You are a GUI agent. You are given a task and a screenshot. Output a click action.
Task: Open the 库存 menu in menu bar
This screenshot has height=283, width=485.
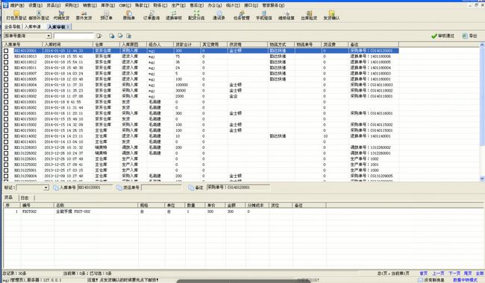point(107,5)
